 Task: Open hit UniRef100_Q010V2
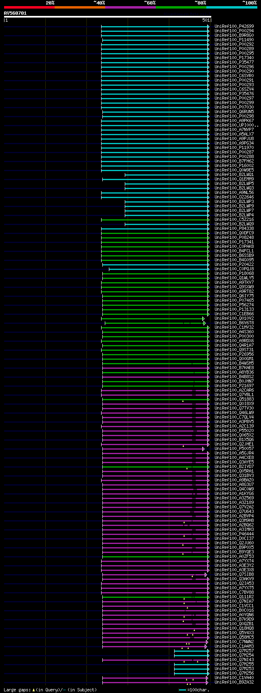click(x=234, y=318)
